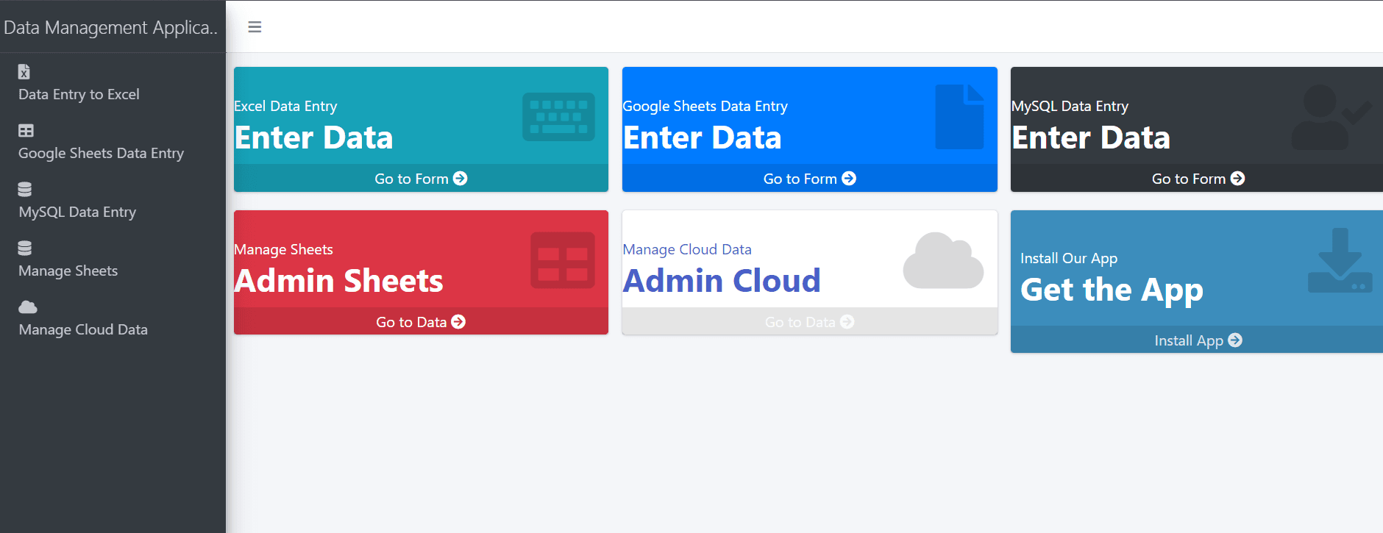Click 'Excel Data Entry' card label
The image size is (1383, 533).
point(285,106)
